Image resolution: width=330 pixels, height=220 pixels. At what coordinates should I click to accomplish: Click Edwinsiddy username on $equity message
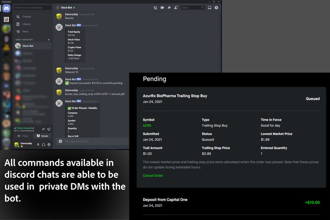click(x=72, y=14)
